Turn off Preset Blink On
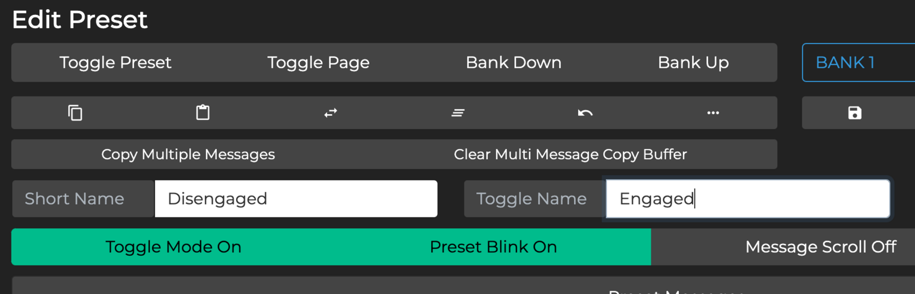This screenshot has width=915, height=294. [x=493, y=247]
